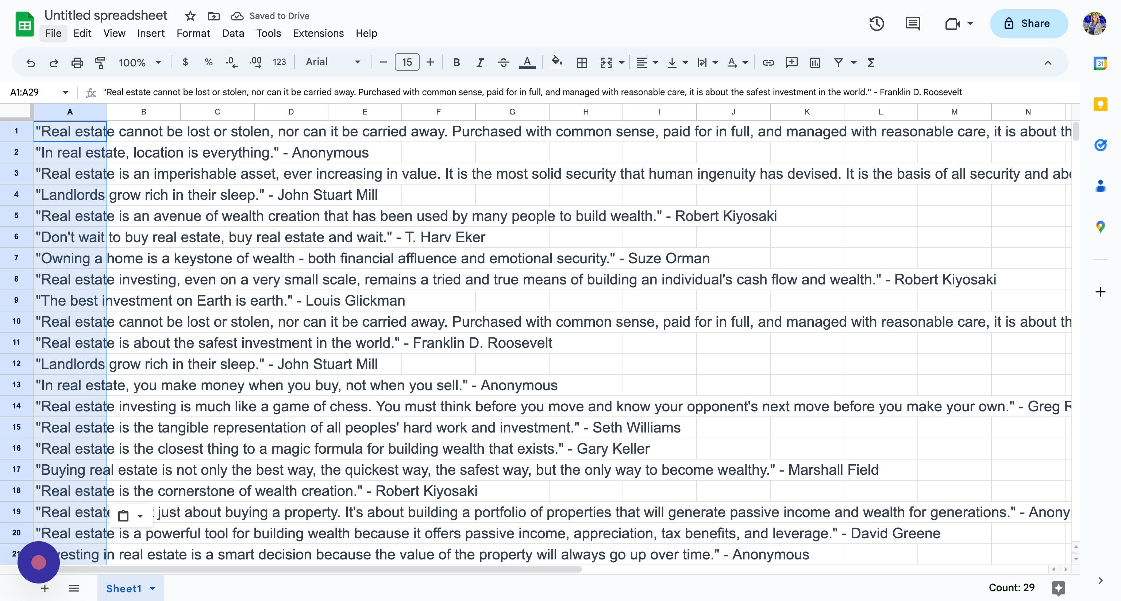Open Google Maps side panel icon

(1101, 227)
